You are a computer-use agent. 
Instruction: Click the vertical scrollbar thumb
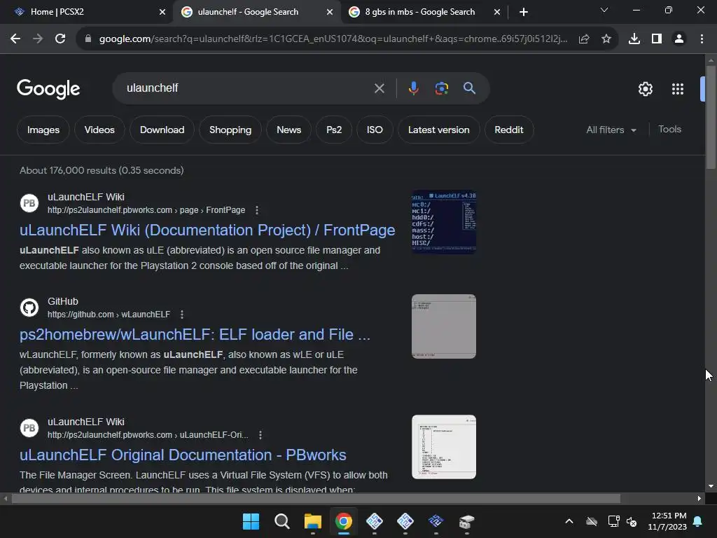tap(711, 117)
